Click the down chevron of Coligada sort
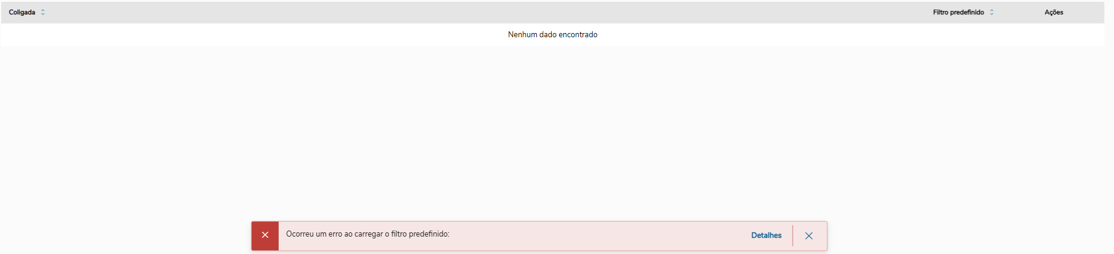Screen dimensions: 1114x254 tap(43, 14)
